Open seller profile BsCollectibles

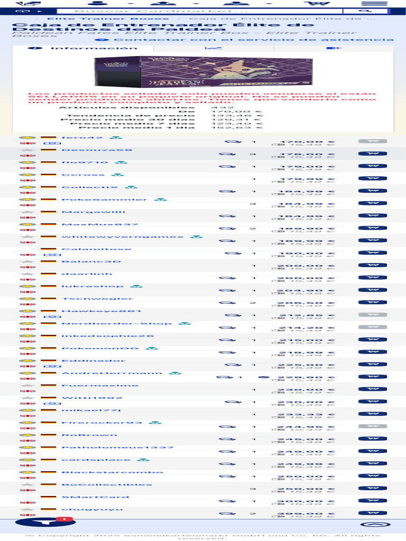tap(107, 485)
